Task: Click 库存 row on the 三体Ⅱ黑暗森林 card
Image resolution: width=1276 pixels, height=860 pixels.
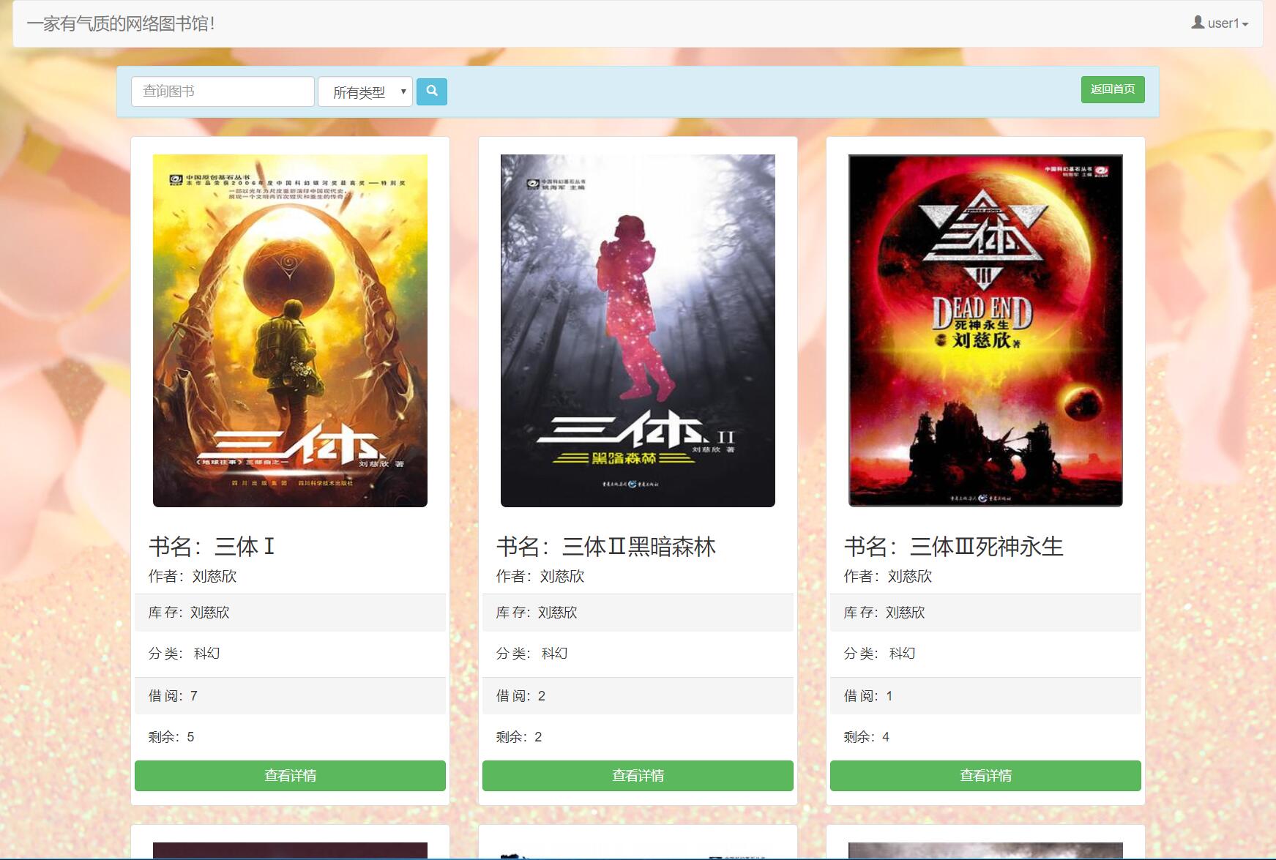Action: coord(638,613)
